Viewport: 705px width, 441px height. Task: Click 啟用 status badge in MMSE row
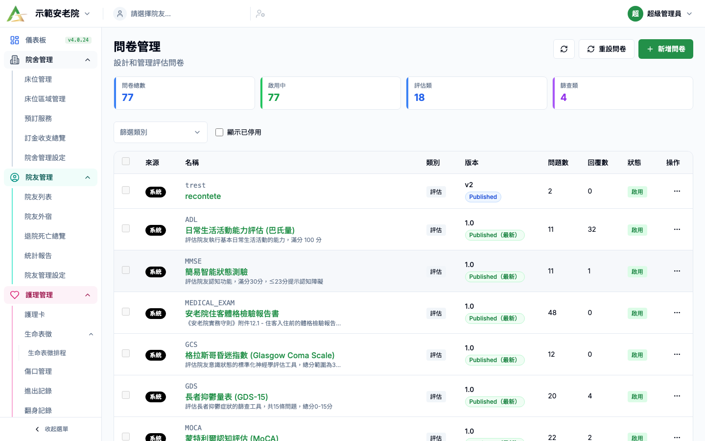(637, 272)
